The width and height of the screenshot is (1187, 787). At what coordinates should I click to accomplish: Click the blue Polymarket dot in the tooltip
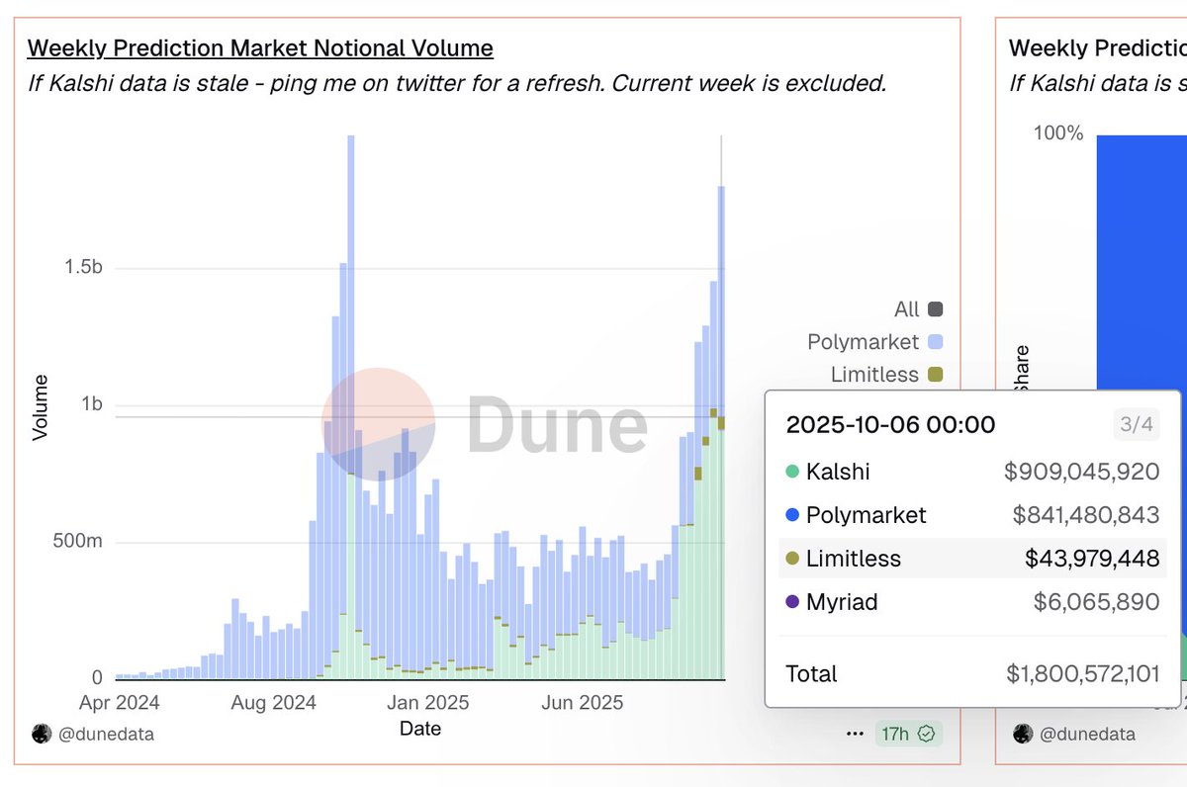point(792,515)
